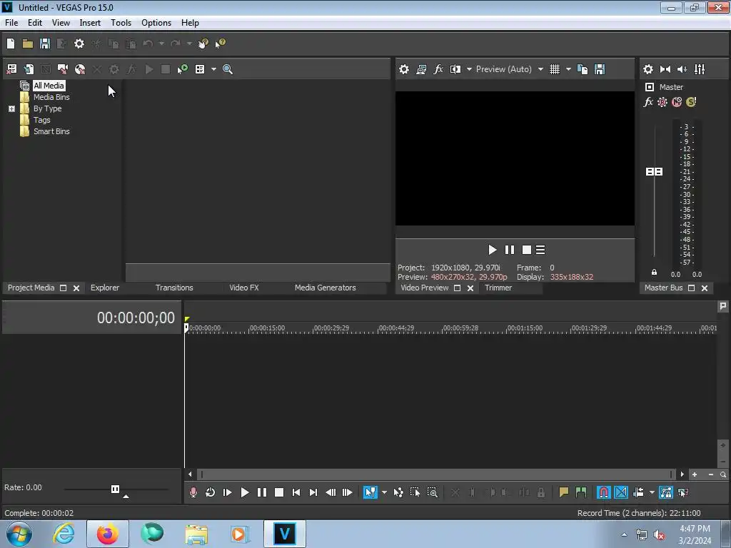Viewport: 731px width, 548px height.
Task: Pause playback in Video Preview controls
Action: [x=510, y=250]
